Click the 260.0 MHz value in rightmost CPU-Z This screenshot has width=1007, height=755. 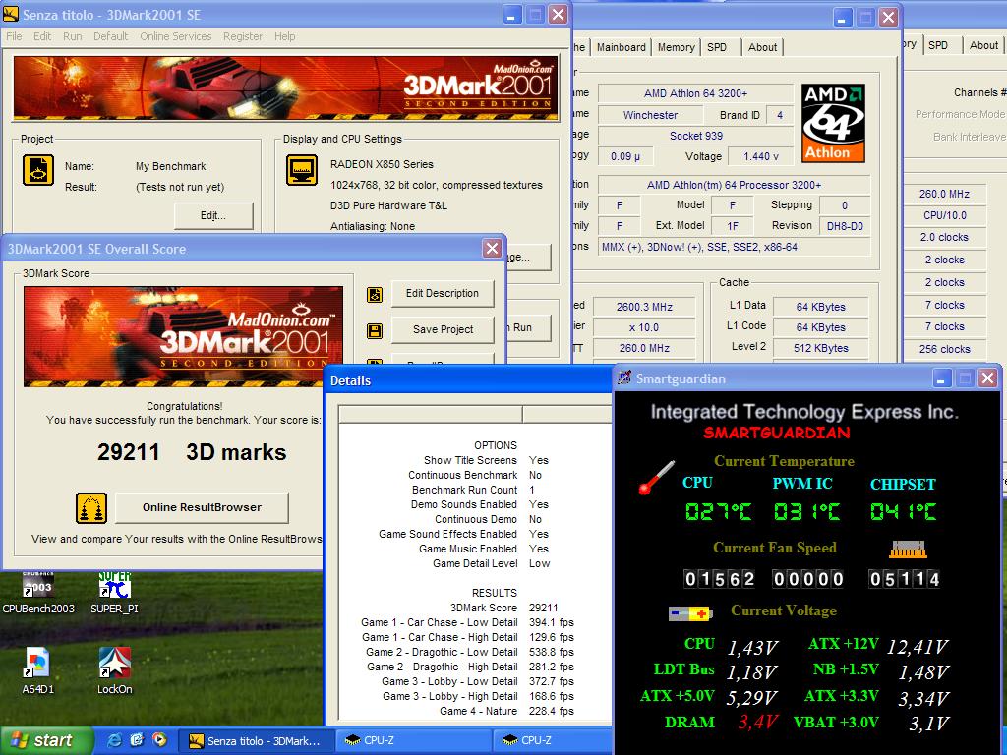[x=944, y=194]
